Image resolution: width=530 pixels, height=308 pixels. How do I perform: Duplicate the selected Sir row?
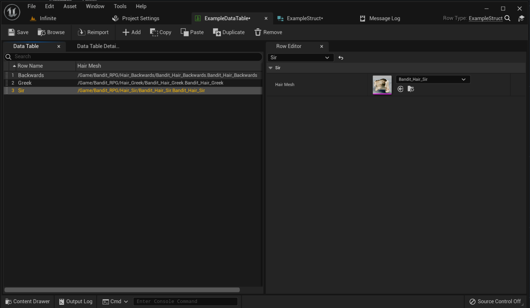[x=229, y=32]
